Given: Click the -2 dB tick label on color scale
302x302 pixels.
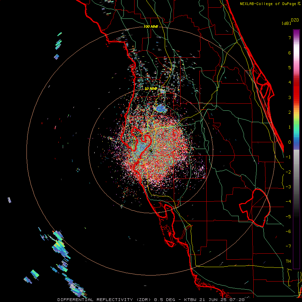Looking at the screenshot, I should tap(288, 172).
